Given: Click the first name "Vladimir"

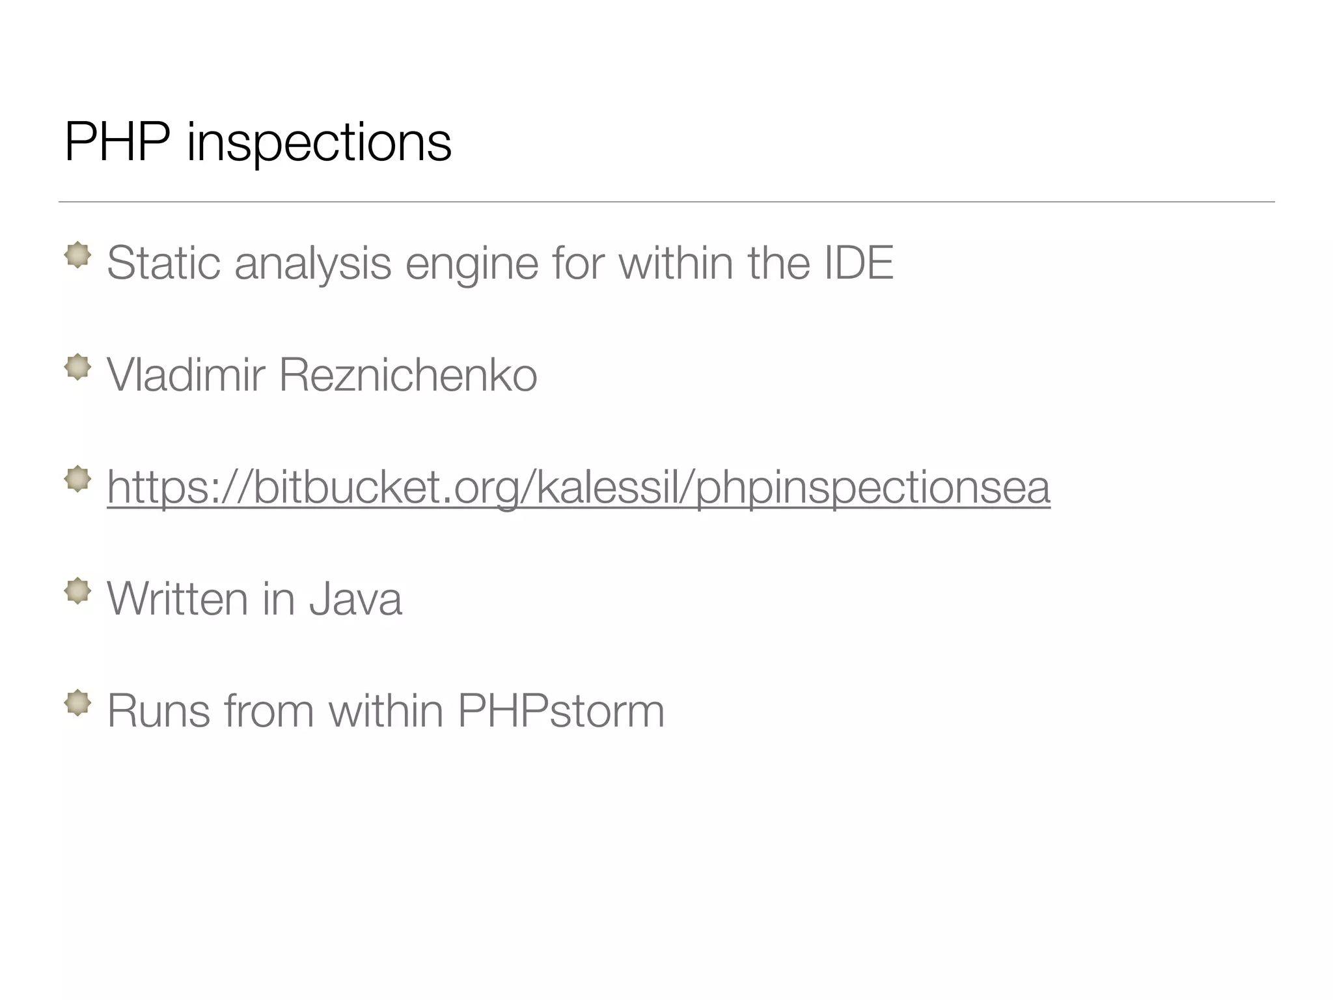Looking at the screenshot, I should (186, 375).
